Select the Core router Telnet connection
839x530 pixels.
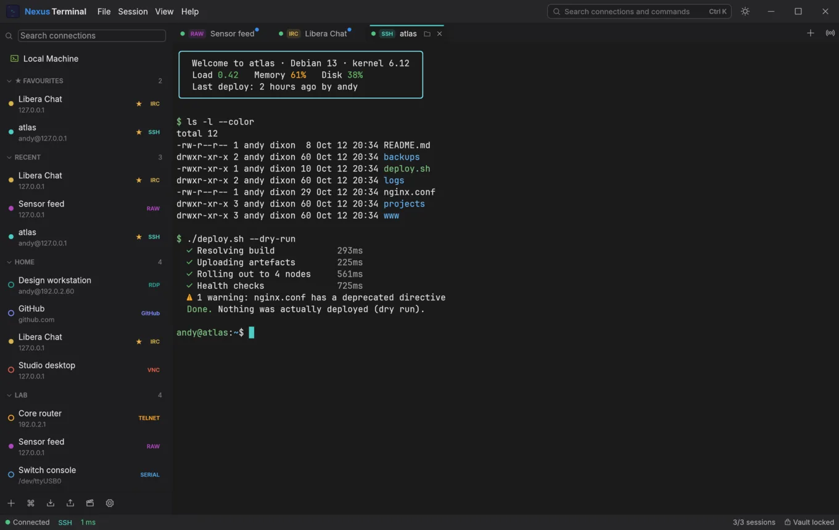(86, 418)
